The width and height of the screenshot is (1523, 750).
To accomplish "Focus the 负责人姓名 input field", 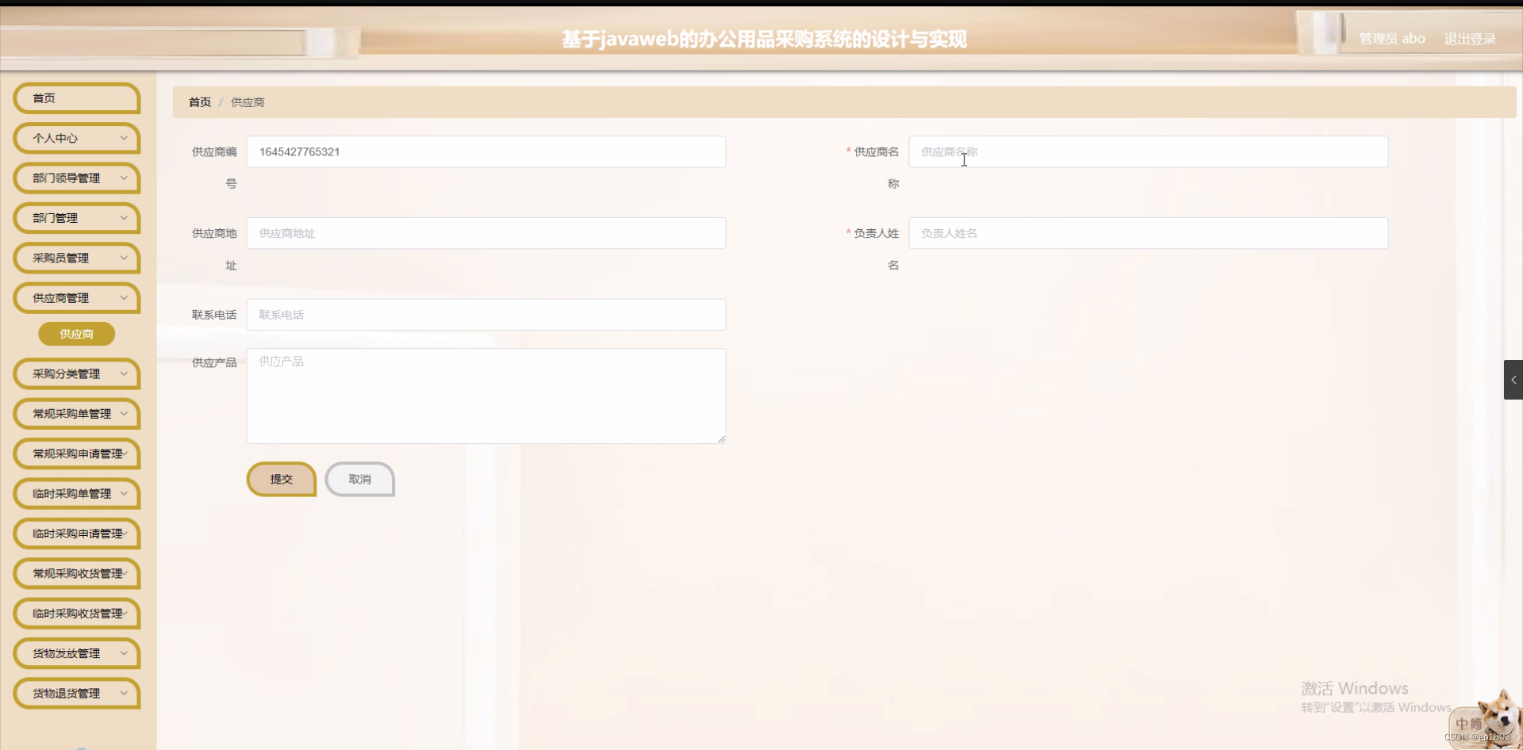I will (1149, 233).
